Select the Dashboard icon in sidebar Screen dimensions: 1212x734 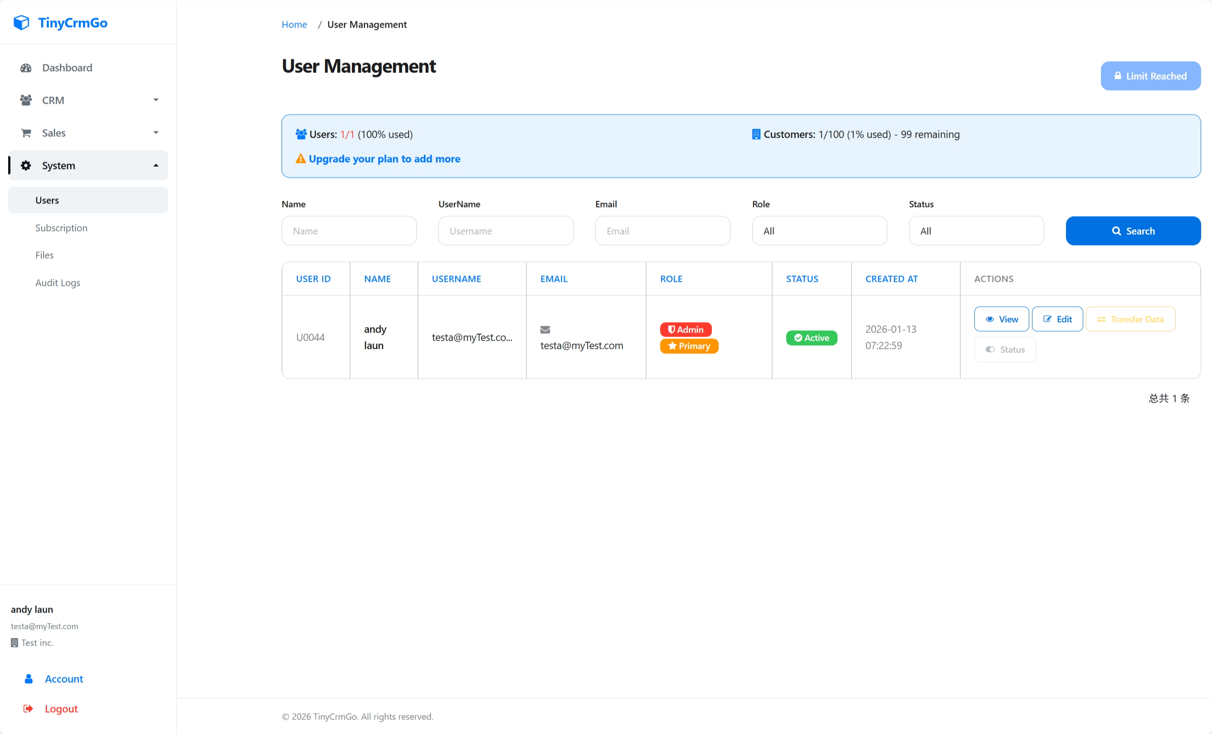[25, 68]
